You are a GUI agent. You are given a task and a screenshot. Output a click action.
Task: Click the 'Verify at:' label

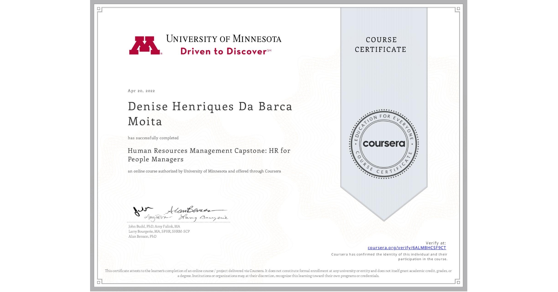click(436, 242)
